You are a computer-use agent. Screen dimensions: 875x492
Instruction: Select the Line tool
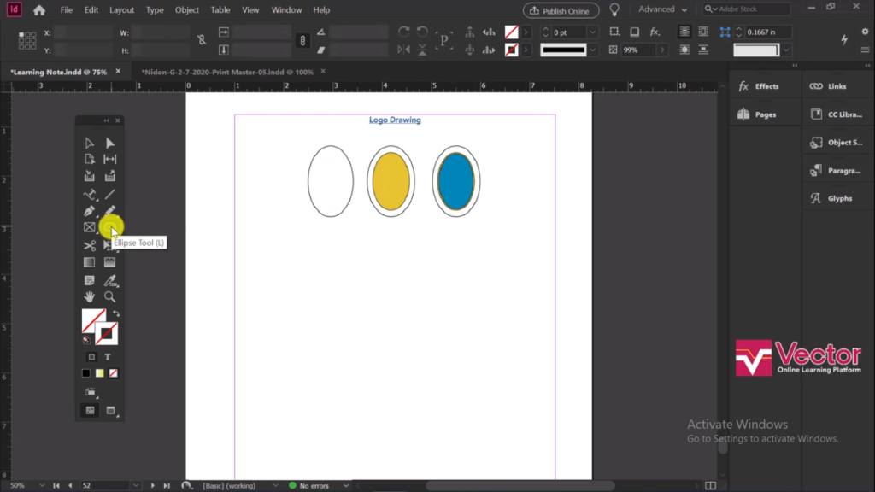point(110,194)
